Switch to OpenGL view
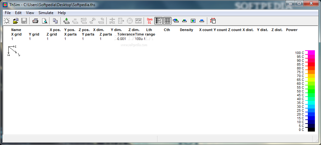 (150, 21)
